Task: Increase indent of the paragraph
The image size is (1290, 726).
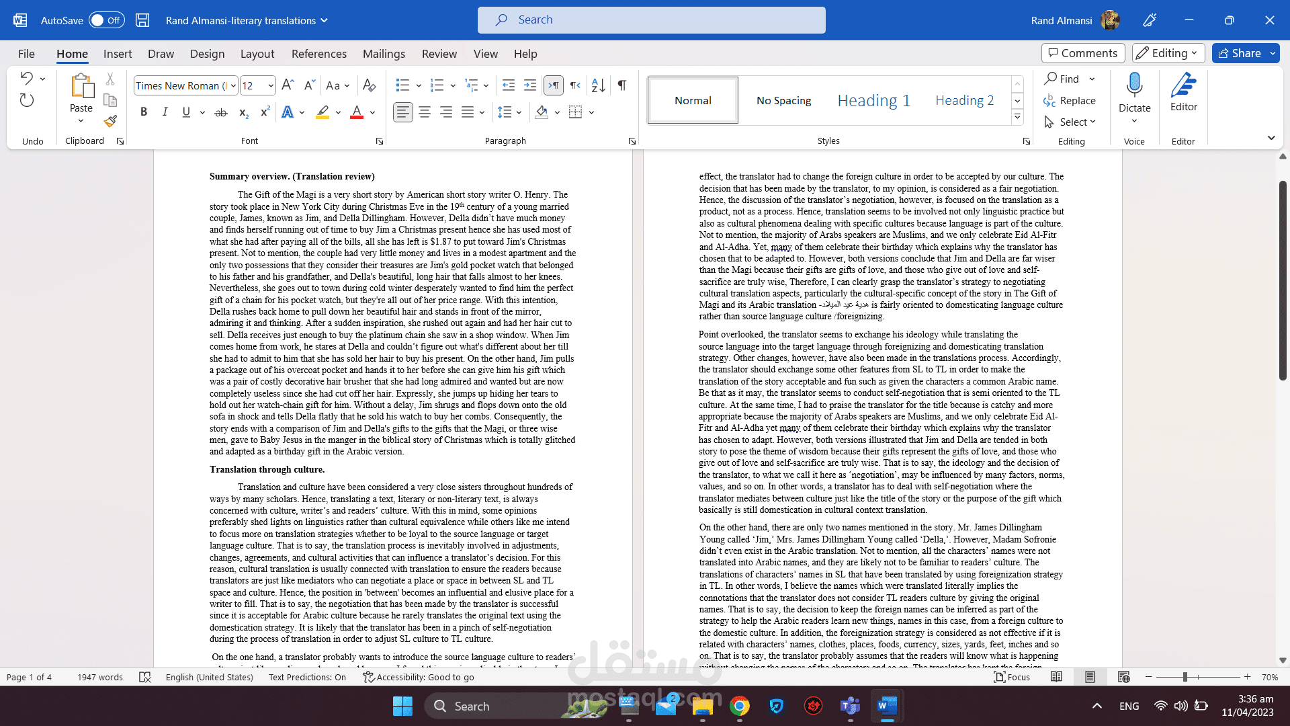Action: pos(530,85)
